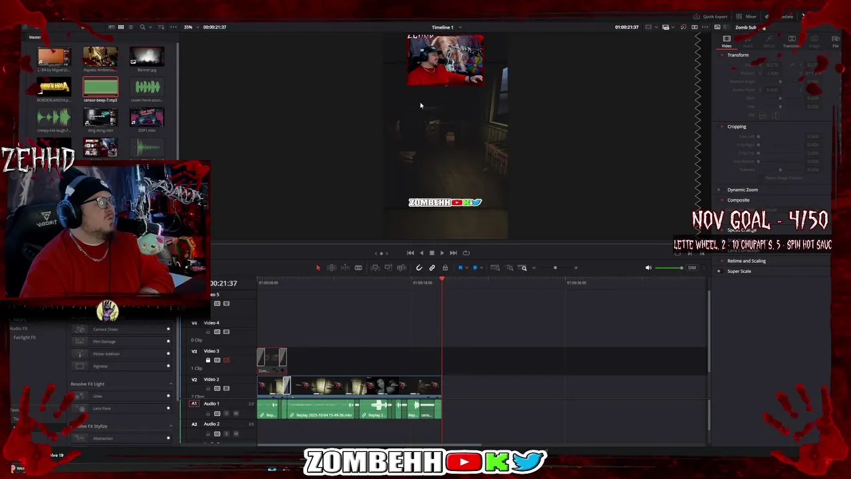Favorite the Camera Shake effect star

(x=168, y=329)
